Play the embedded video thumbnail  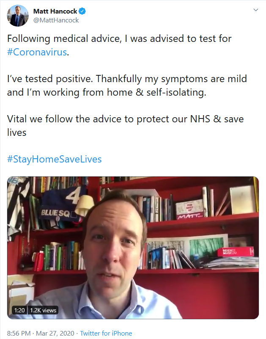click(133, 248)
